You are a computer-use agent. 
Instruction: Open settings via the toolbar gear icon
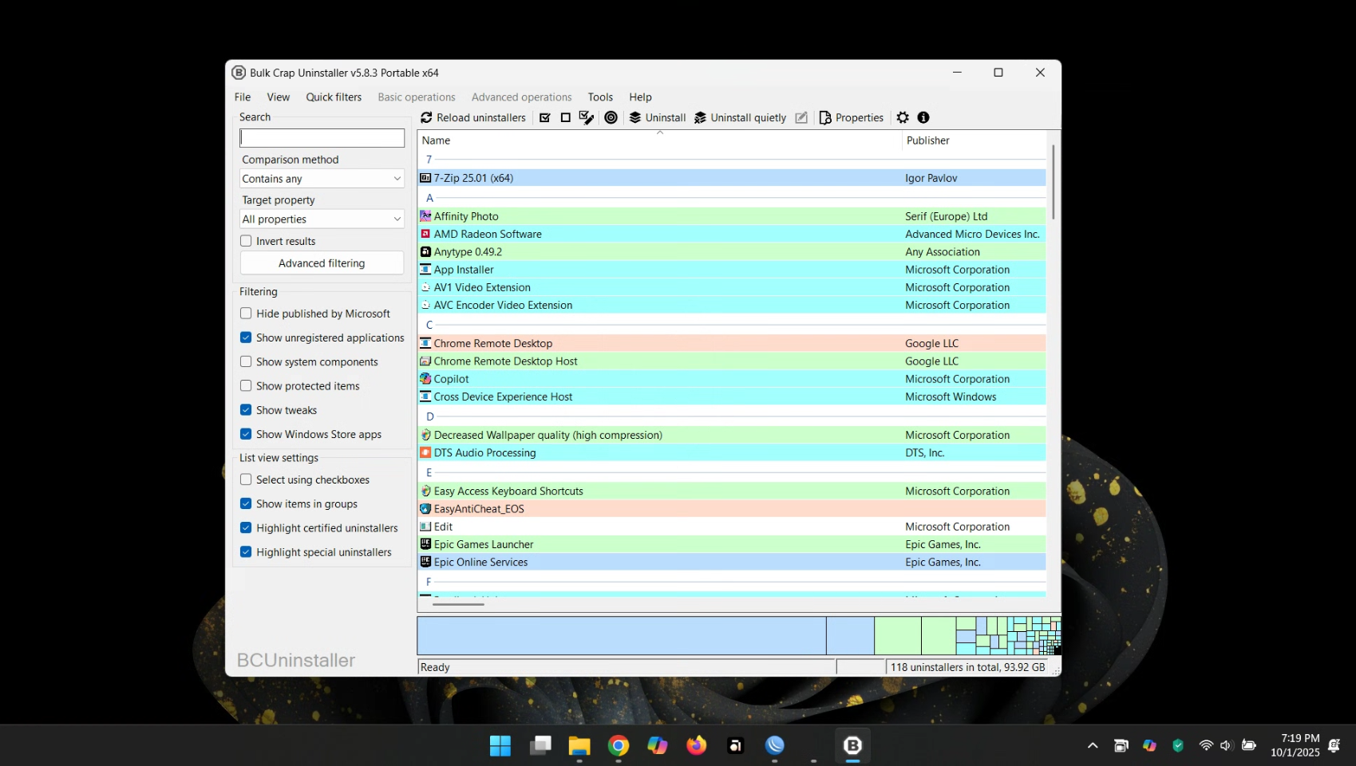click(903, 118)
